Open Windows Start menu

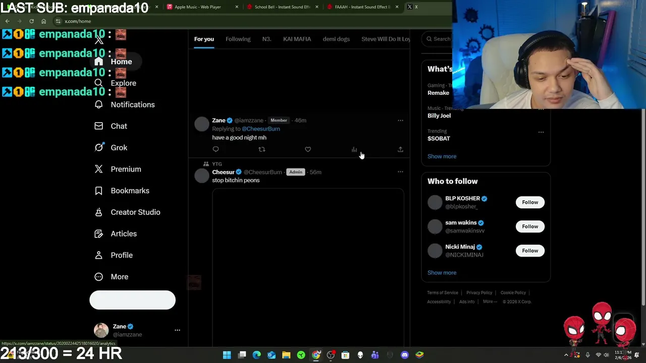tap(227, 355)
